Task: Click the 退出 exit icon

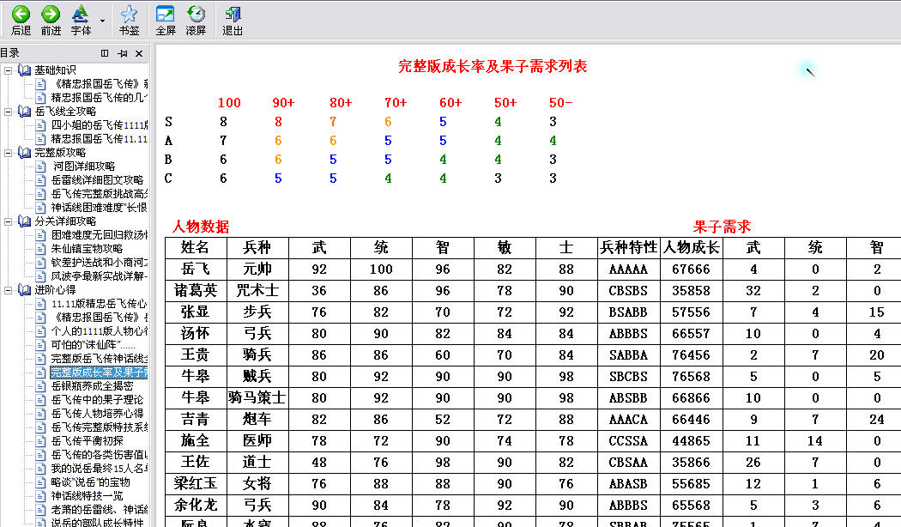Action: point(232,15)
